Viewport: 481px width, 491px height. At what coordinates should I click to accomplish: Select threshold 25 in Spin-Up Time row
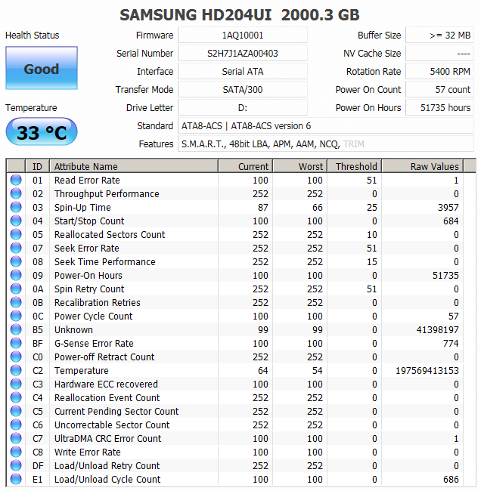click(372, 207)
